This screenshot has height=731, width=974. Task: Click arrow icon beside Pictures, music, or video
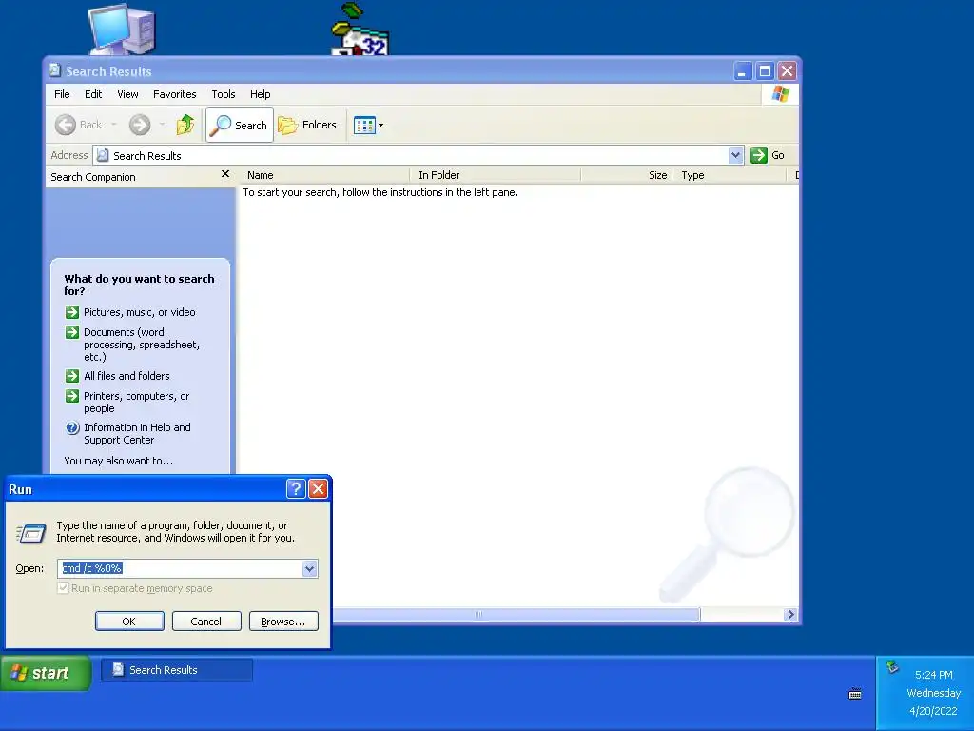72,312
